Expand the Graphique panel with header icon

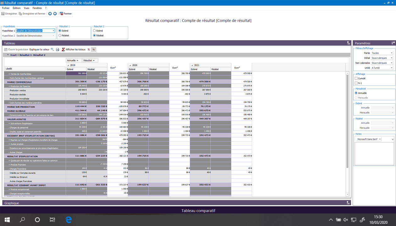coord(348,203)
